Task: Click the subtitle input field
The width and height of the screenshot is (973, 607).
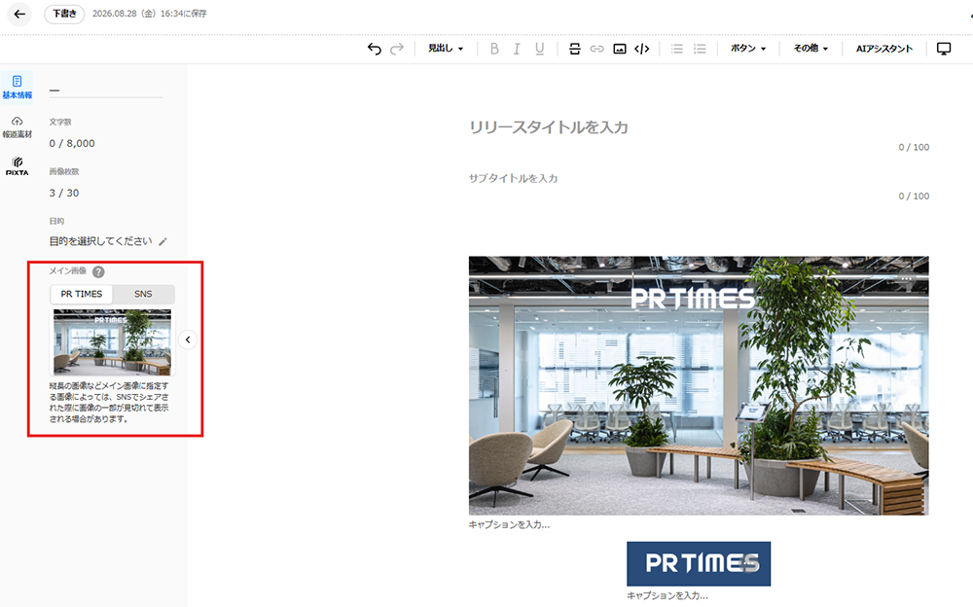Action: [699, 178]
